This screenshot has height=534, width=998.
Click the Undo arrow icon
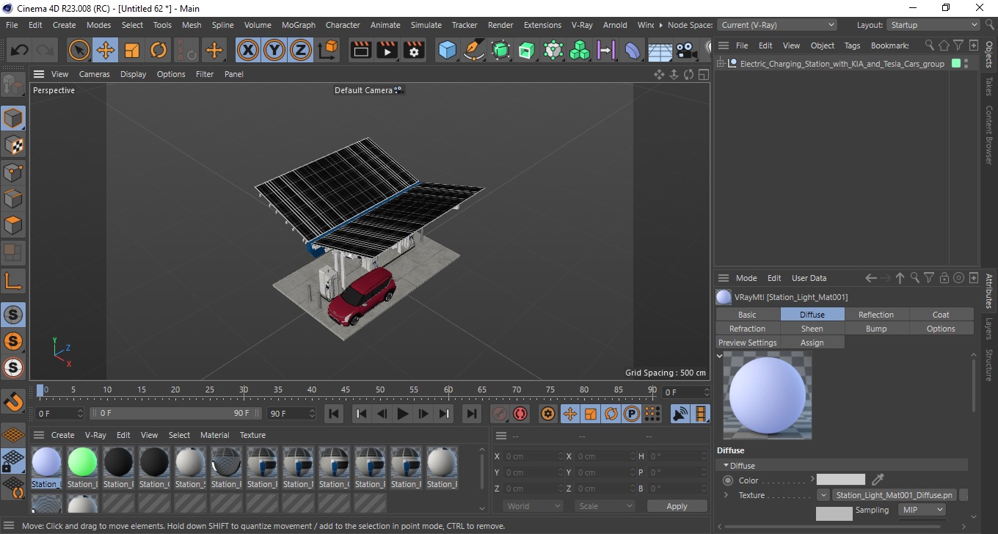click(x=20, y=50)
